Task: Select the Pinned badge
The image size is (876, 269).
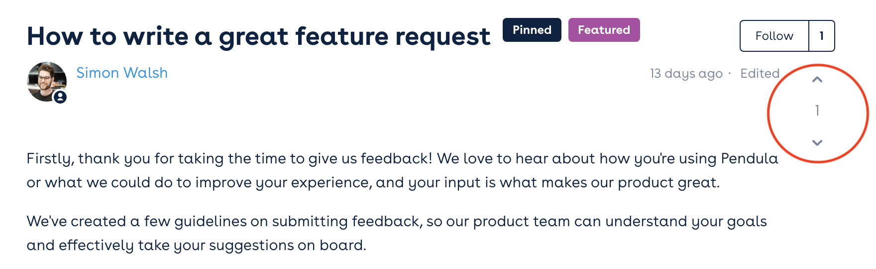Action: (532, 30)
